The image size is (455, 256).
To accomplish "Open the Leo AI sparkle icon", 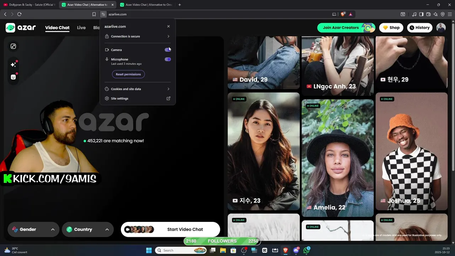I will click(x=435, y=14).
